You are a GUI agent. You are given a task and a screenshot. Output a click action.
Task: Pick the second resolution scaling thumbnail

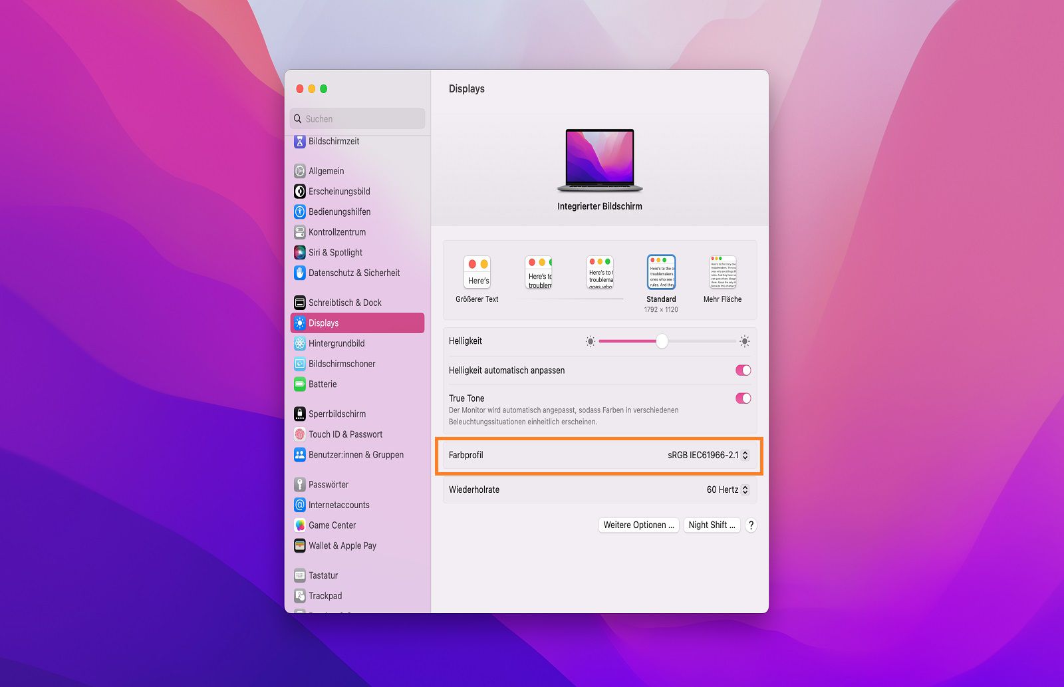pyautogui.click(x=539, y=273)
